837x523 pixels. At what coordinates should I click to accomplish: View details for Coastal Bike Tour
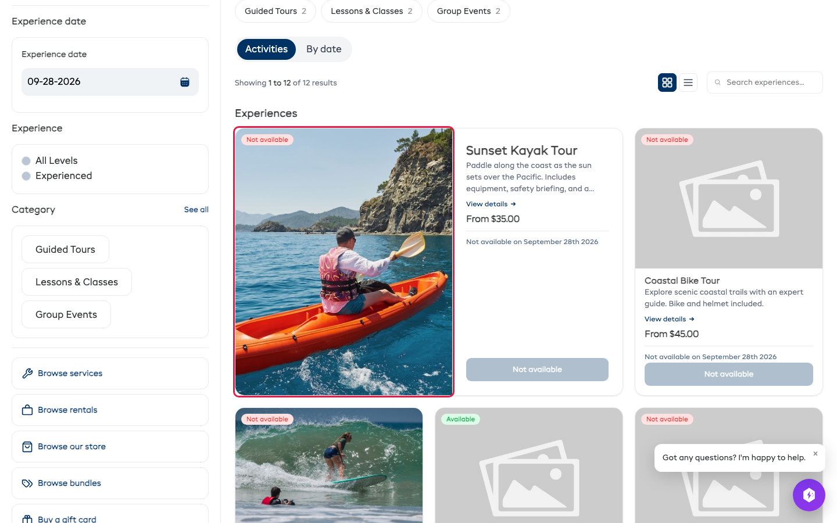coord(670,319)
